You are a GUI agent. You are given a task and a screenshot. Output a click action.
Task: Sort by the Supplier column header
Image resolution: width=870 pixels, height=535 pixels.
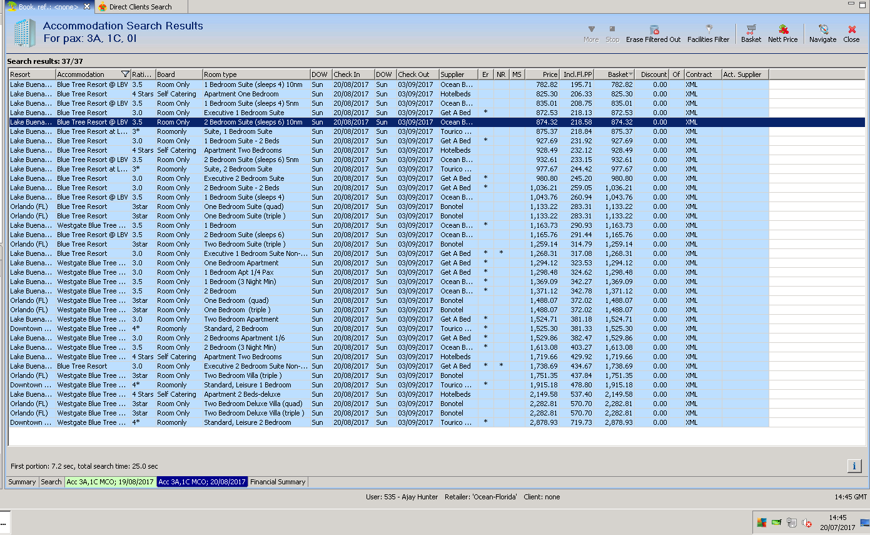pyautogui.click(x=458, y=74)
